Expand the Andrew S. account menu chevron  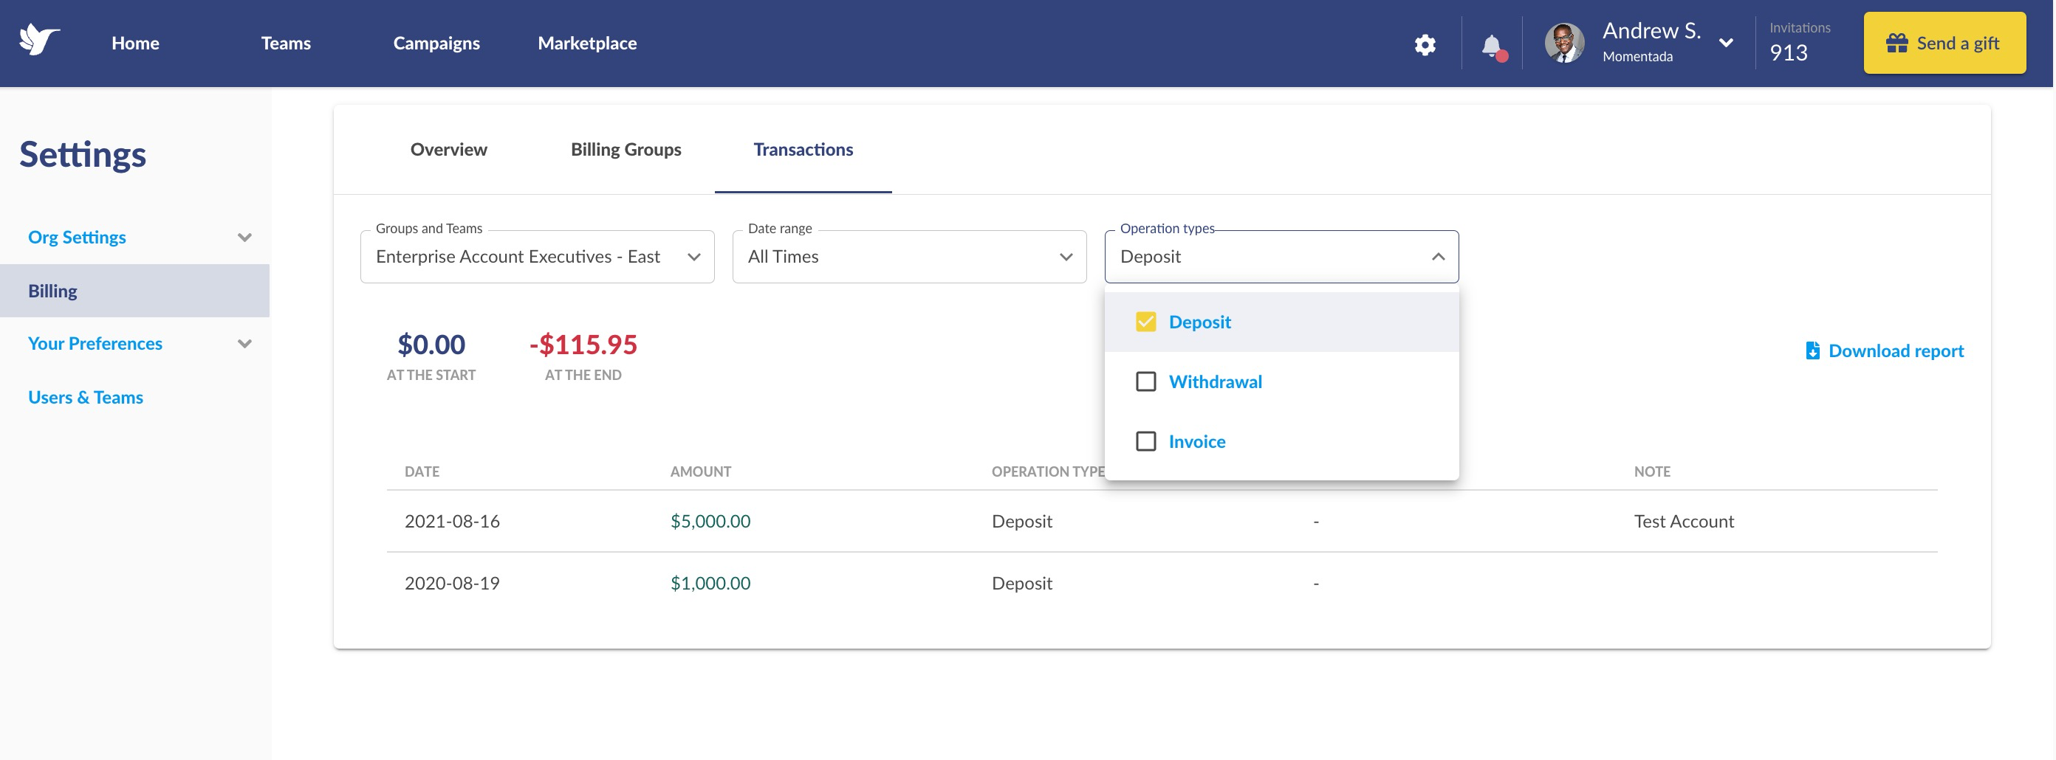[1726, 43]
